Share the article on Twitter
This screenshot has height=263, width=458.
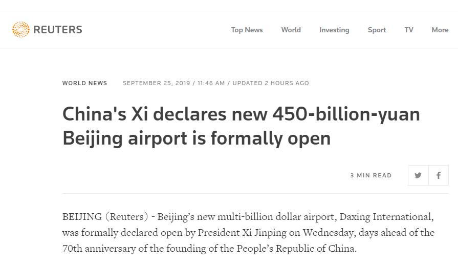pyautogui.click(x=418, y=175)
